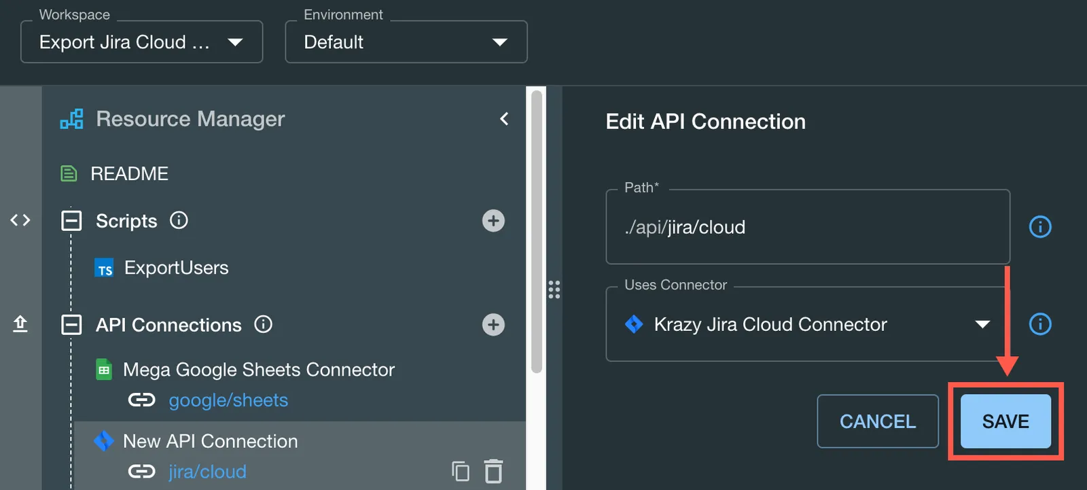Click the Resource Manager icon
This screenshot has width=1087, height=490.
coord(71,119)
